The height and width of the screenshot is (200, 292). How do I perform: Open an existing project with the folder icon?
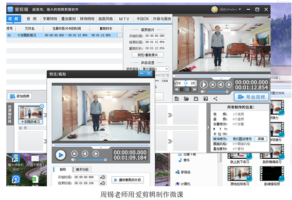point(186,99)
